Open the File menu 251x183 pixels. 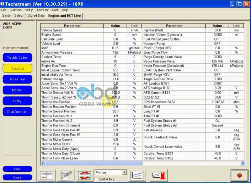(4, 10)
